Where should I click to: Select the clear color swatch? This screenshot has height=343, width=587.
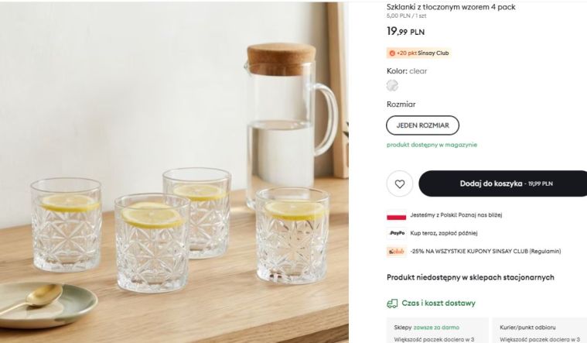point(392,85)
